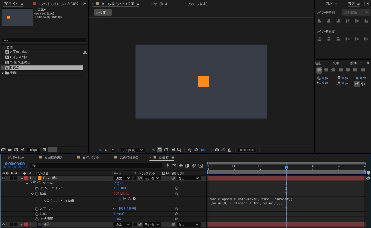Toggle mask and shape path visibility
371x228 pixels.
pyautogui.click(x=166, y=150)
